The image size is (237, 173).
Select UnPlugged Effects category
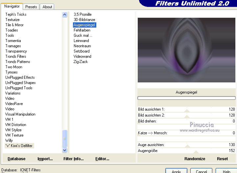(x=20, y=77)
